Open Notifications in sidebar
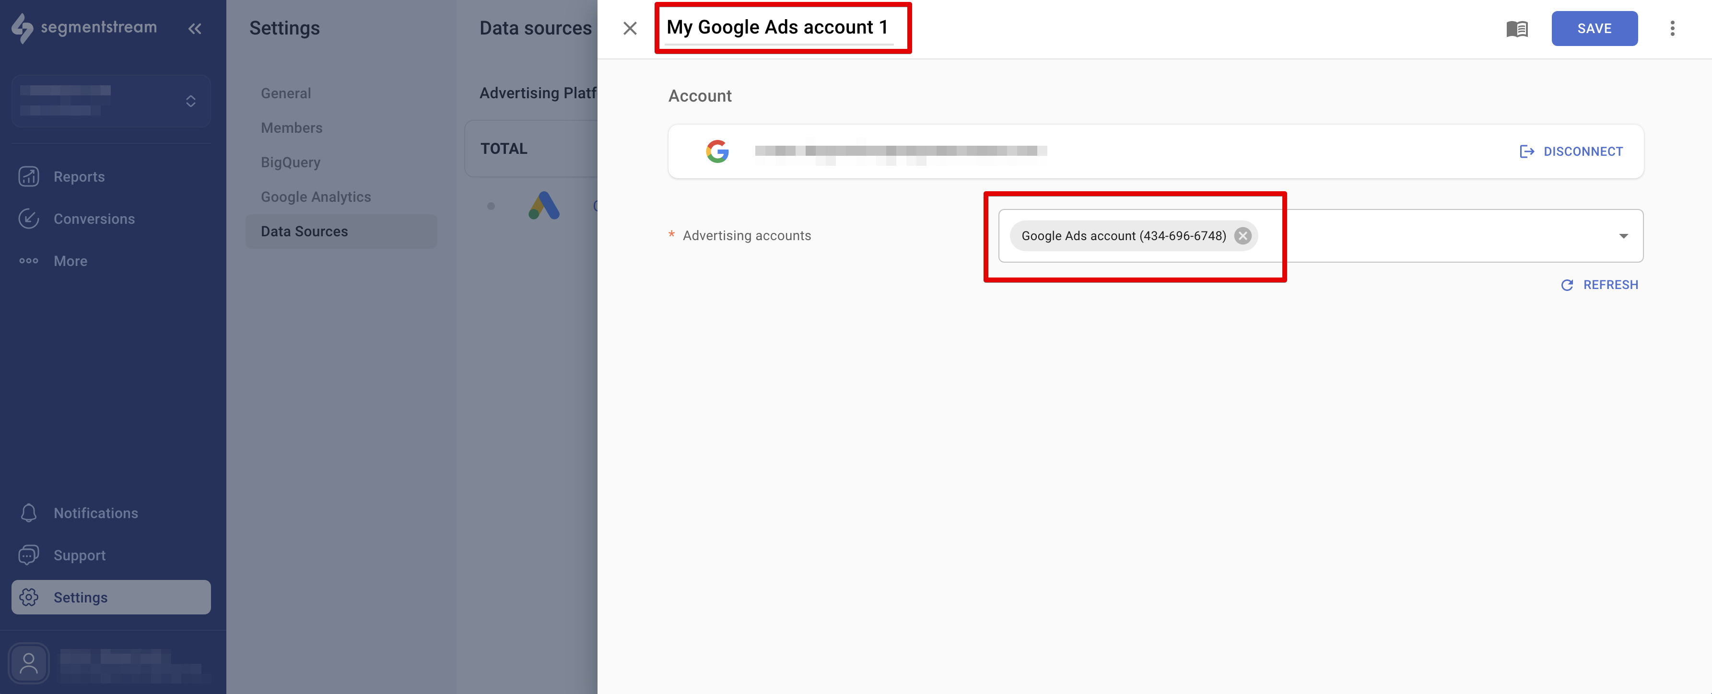 click(96, 513)
